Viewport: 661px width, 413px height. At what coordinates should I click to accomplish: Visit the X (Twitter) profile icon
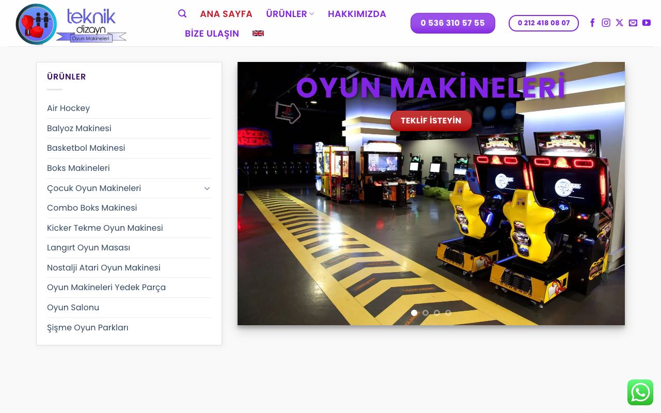tap(619, 23)
